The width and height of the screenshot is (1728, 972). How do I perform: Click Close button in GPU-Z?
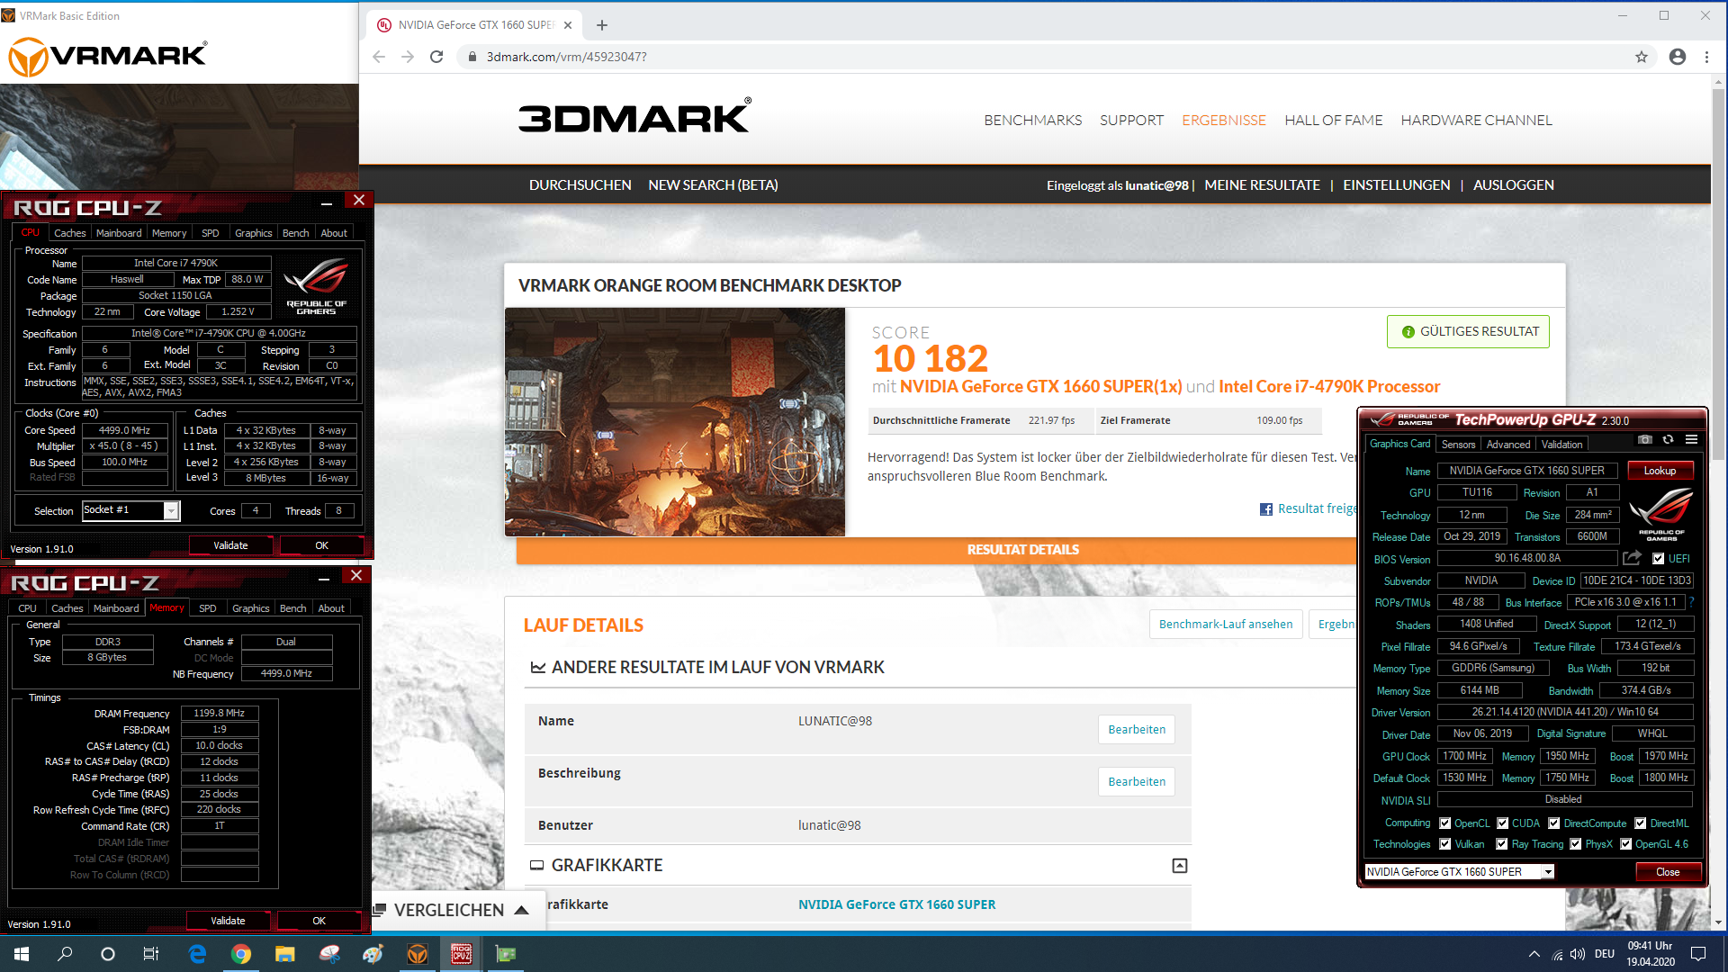click(1668, 871)
